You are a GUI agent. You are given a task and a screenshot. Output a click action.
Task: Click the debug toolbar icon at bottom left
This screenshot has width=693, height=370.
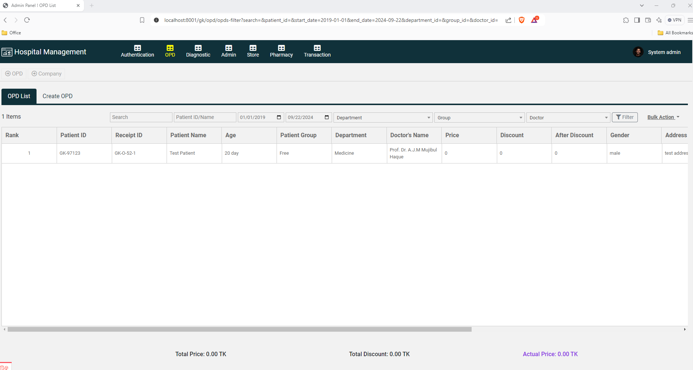5,366
